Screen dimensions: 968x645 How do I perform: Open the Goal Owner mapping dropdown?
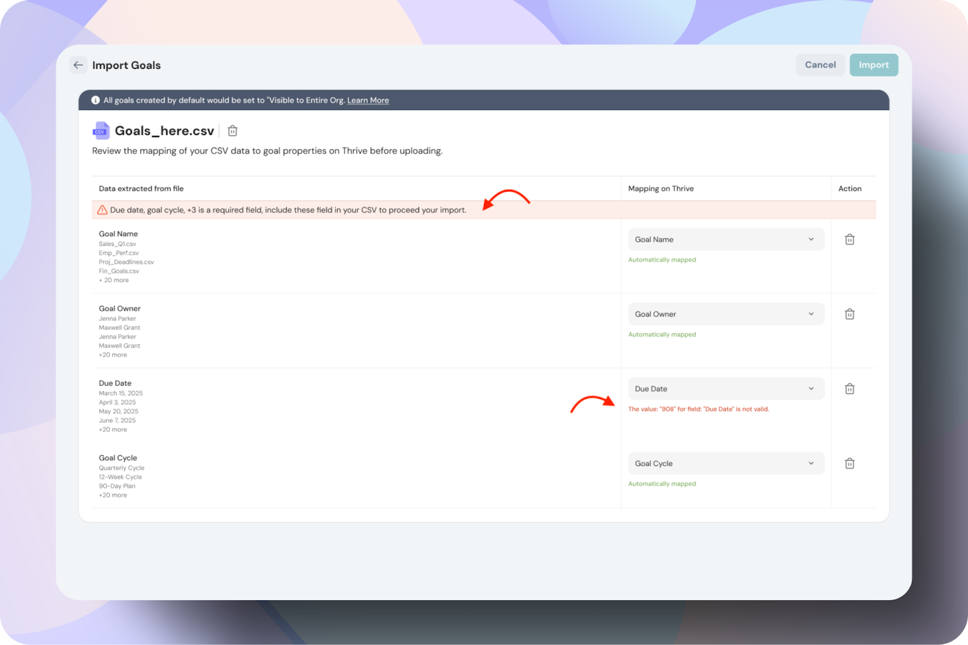[726, 314]
